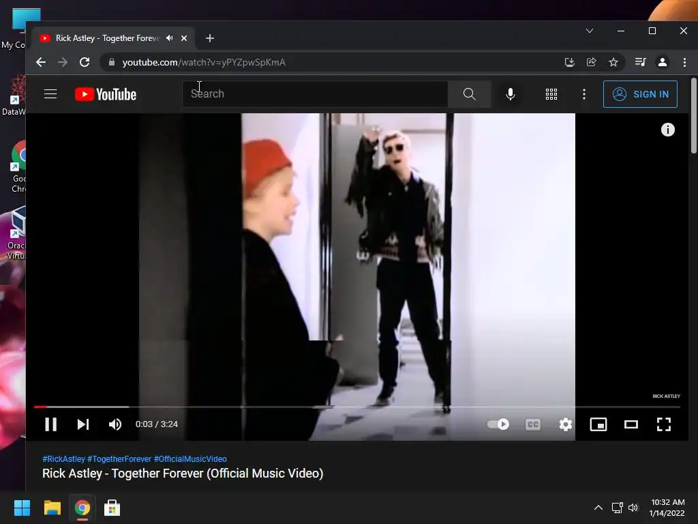This screenshot has height=524, width=698.
Task: View site information padlock
Action: click(112, 62)
